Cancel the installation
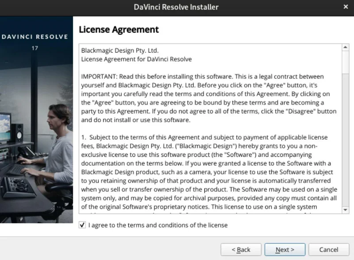Screen dimensions: 354x260 pyautogui.click(x=329, y=250)
